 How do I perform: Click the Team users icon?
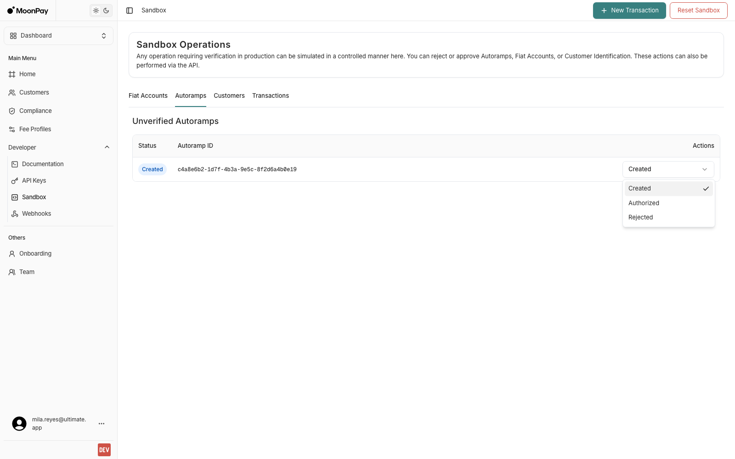tap(12, 272)
